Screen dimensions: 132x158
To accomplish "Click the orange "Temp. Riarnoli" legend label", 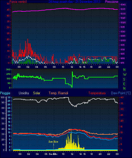I will [59, 93].
